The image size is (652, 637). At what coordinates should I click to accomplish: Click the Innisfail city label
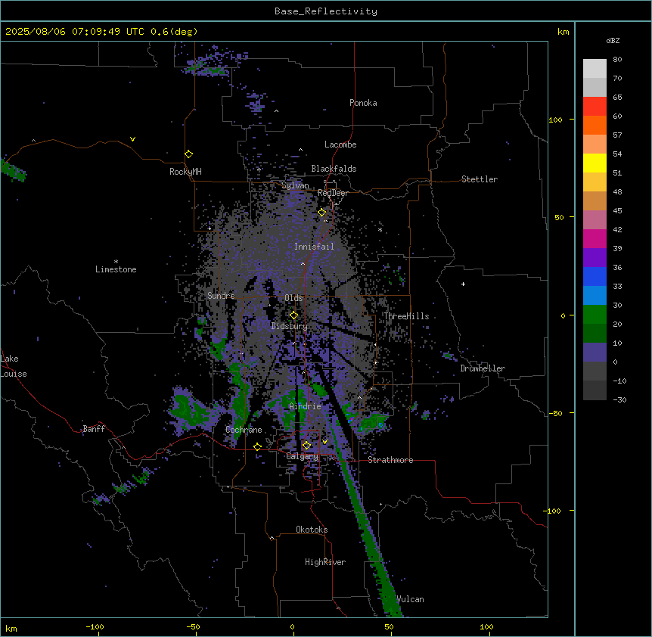click(x=314, y=247)
